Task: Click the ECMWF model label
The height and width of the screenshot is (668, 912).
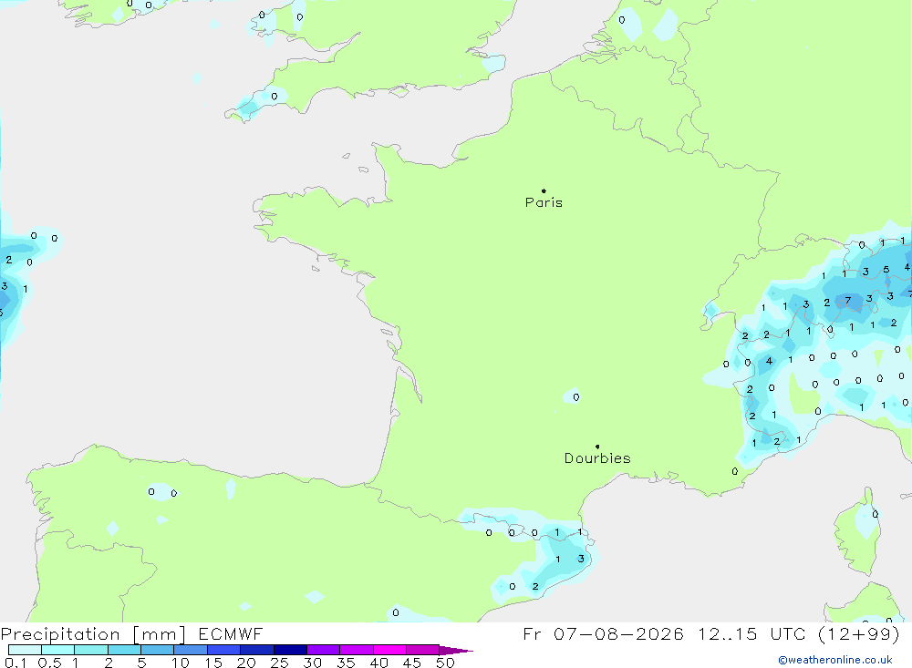Action: 231,634
